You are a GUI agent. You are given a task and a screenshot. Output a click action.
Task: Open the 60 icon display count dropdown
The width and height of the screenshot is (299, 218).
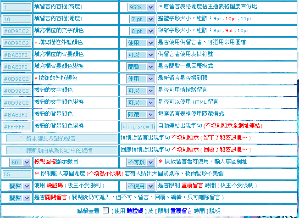(20, 162)
